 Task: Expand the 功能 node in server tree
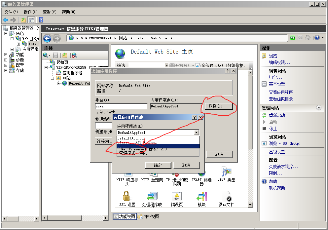click(6, 55)
